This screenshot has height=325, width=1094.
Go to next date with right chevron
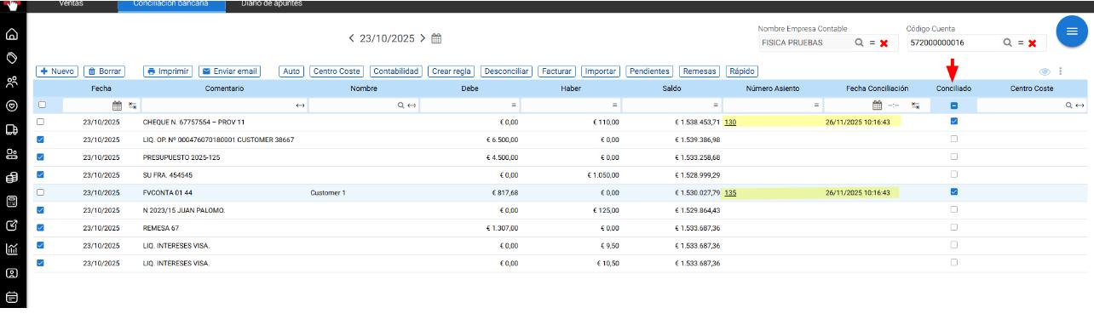tap(422, 38)
